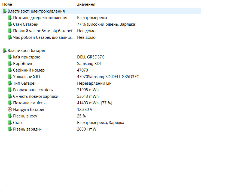
Task: Click the battery icon beside 'Властивості батареї'
Action: 5,51
